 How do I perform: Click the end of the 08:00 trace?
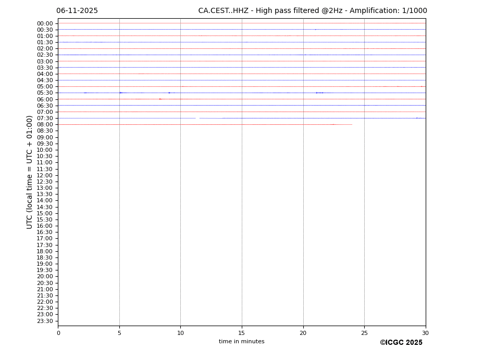click(352, 124)
